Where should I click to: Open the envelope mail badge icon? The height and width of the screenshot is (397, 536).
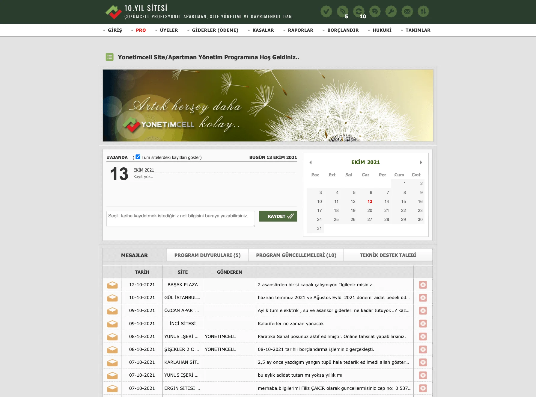[x=407, y=11]
